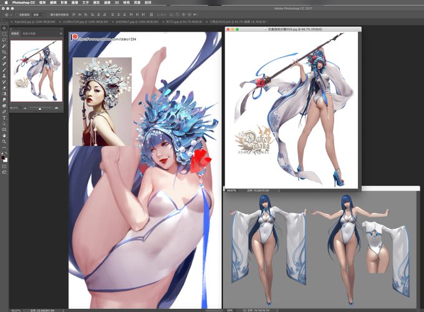Open the auto-select Group/Layer dropdown
424x312 pixels.
[x=39, y=14]
